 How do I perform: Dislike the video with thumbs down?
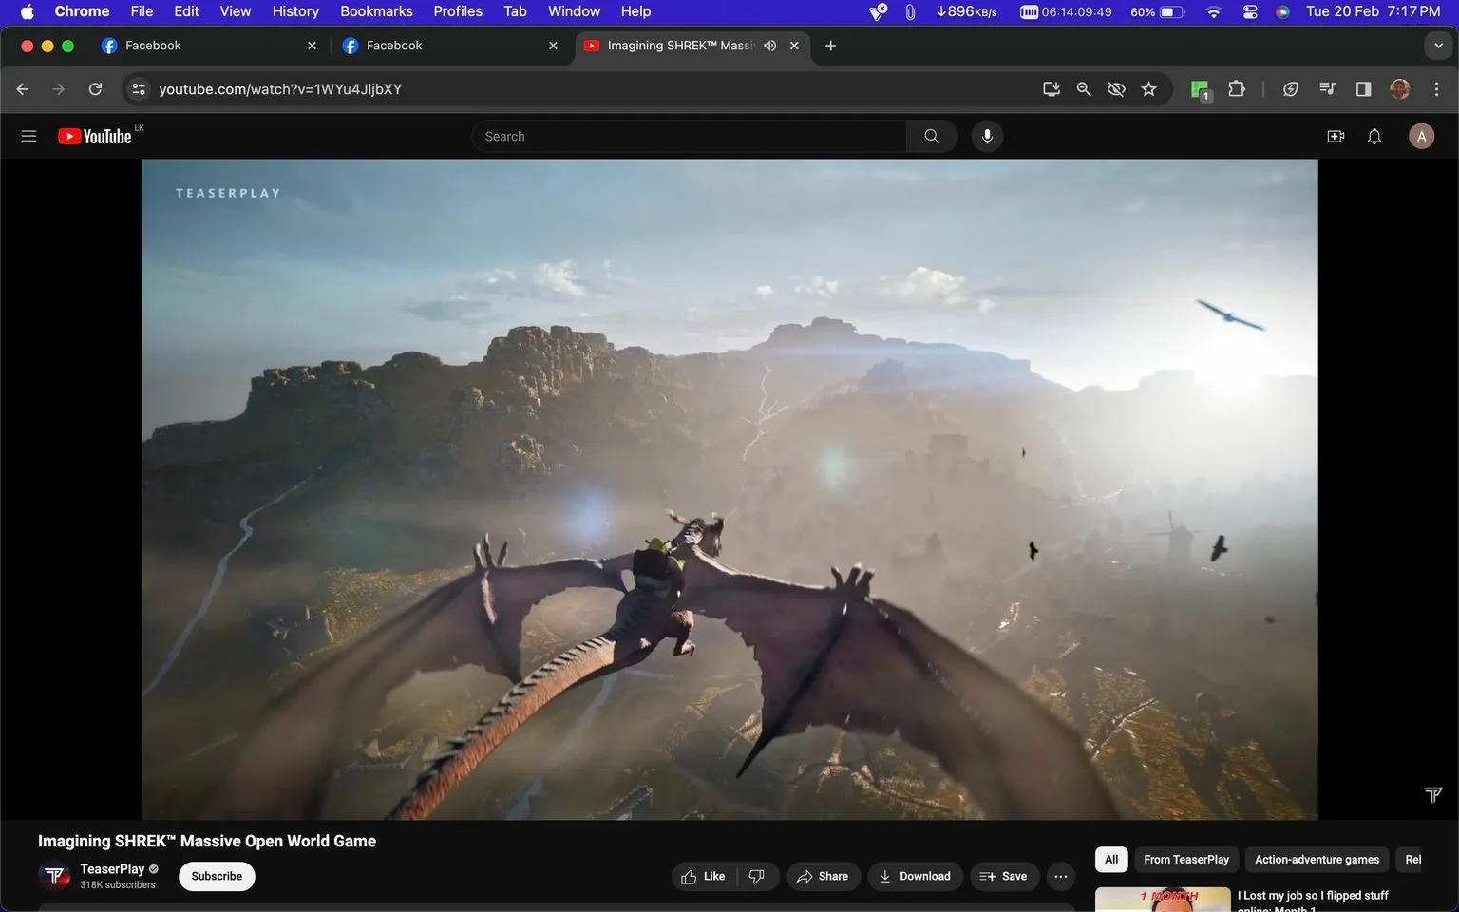click(757, 876)
